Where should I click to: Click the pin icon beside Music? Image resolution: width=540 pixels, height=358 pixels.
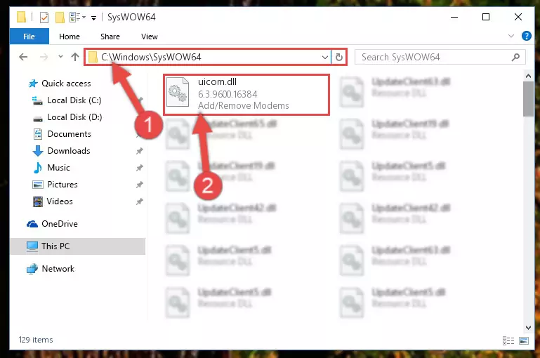pyautogui.click(x=139, y=168)
